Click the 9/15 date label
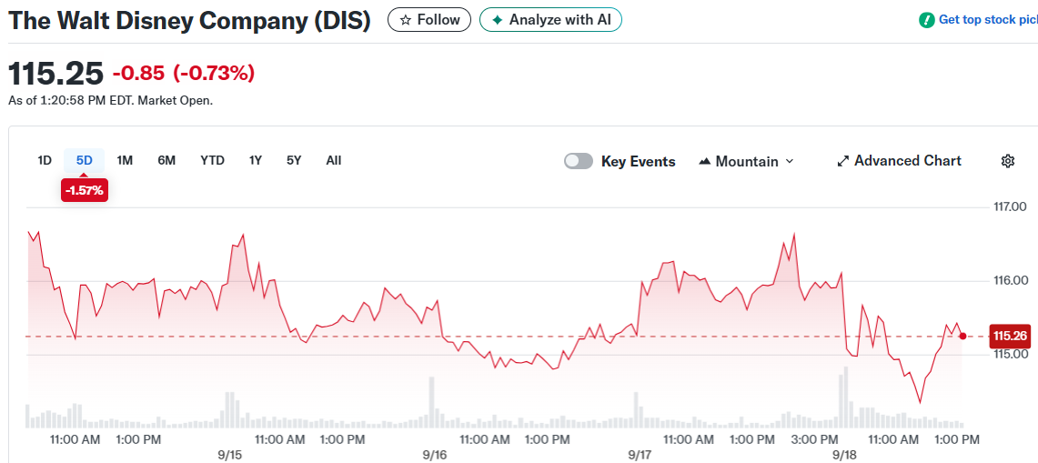 click(230, 455)
